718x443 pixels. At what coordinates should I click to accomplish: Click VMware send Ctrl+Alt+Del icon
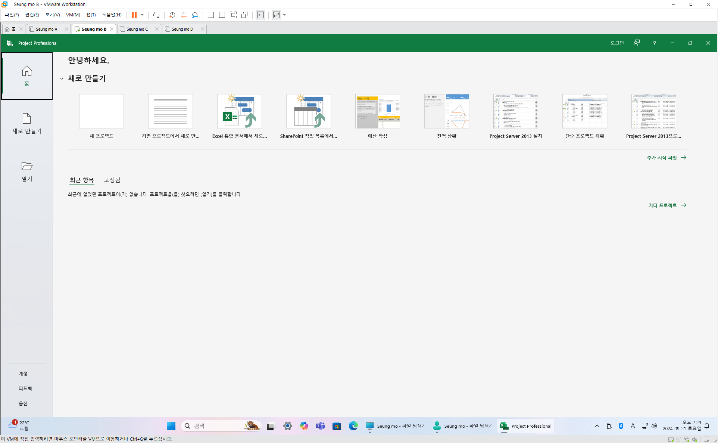[x=156, y=15]
